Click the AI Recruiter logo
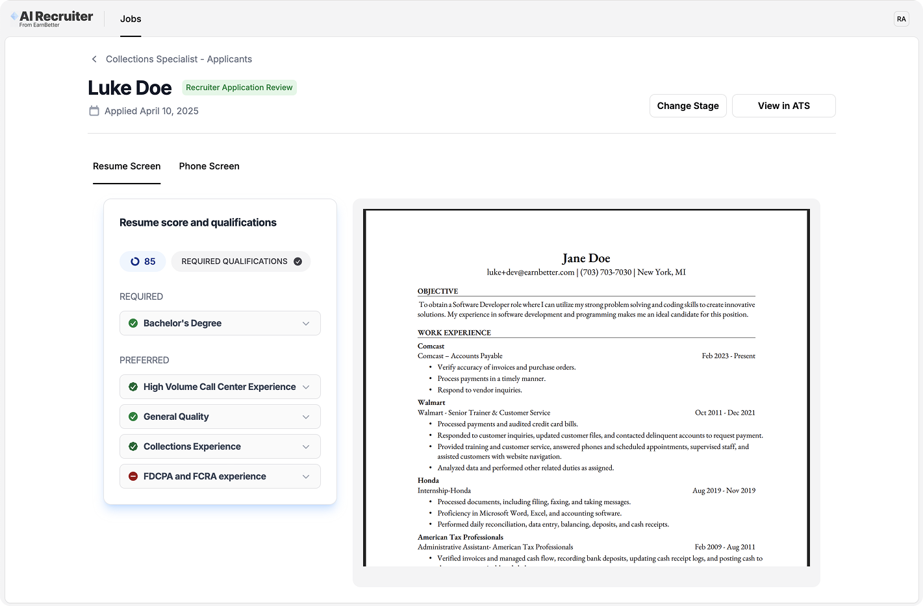Screen dimensions: 923x606 click(x=52, y=18)
